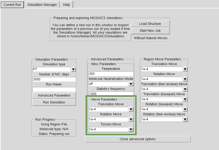Open the Help tab
Viewport: 219px width, 150px height.
pyautogui.click(x=67, y=4)
